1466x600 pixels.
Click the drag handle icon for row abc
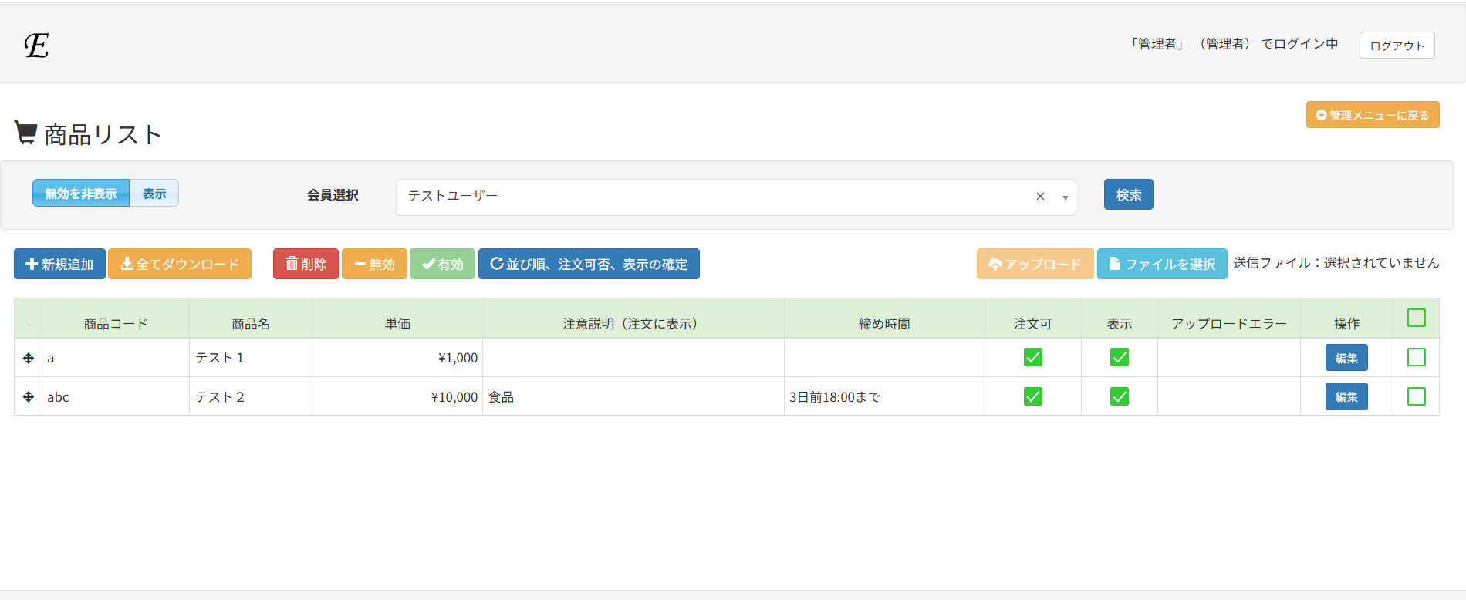tap(29, 396)
